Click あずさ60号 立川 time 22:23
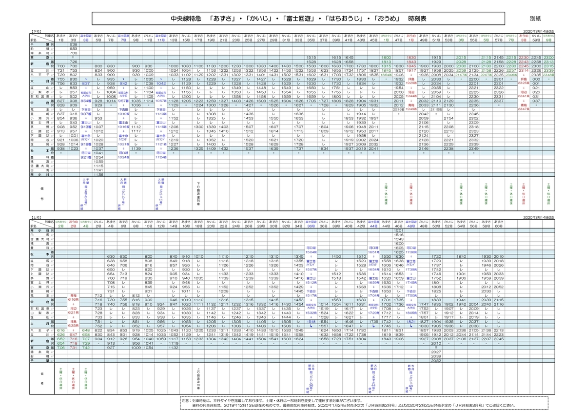The width and height of the screenshot is (585, 414). [499, 335]
